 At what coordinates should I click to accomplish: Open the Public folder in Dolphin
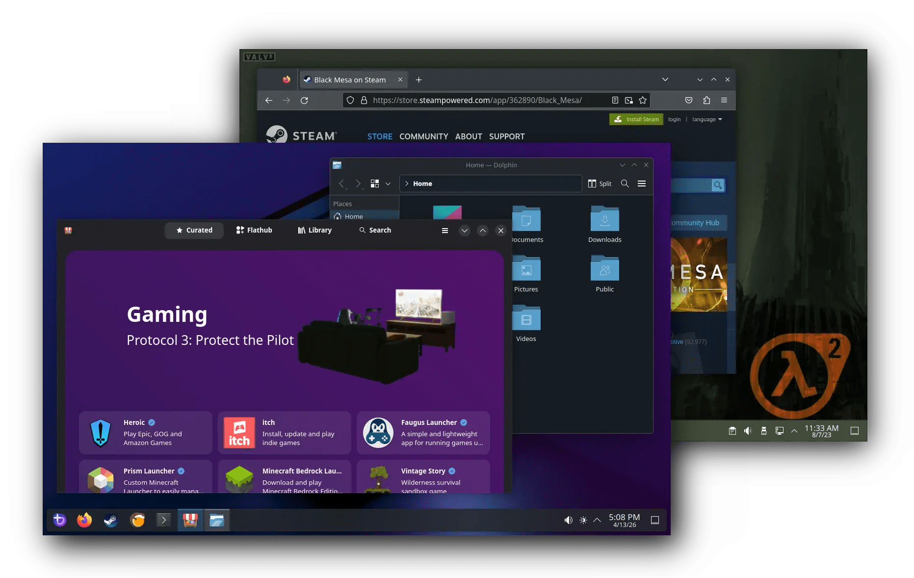pos(604,275)
